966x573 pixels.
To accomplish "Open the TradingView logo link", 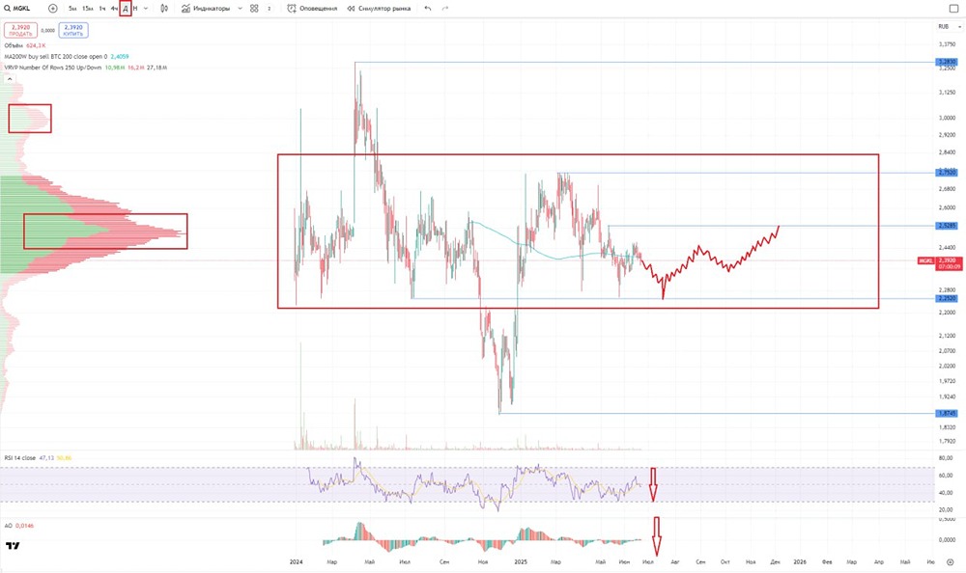I will coord(13,546).
